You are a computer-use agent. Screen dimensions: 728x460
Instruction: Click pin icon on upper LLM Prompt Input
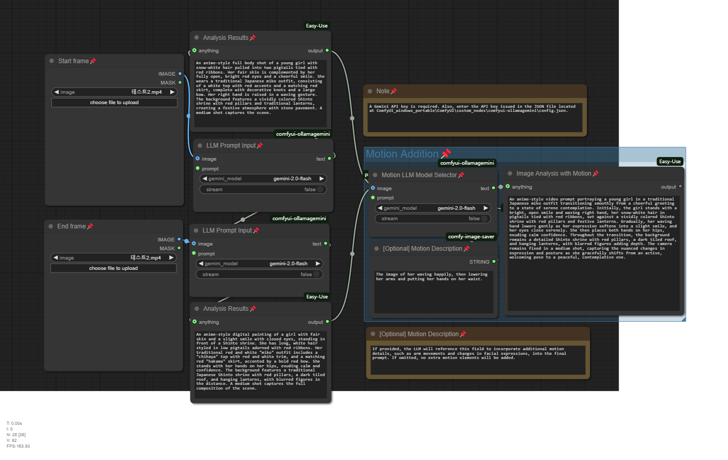pos(260,146)
